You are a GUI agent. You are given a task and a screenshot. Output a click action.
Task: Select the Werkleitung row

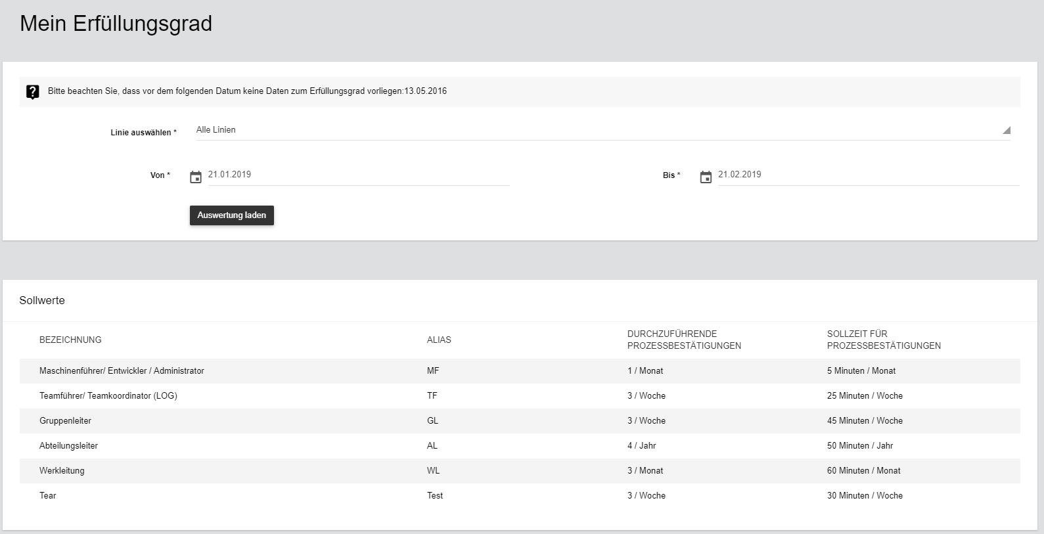pyautogui.click(x=62, y=471)
